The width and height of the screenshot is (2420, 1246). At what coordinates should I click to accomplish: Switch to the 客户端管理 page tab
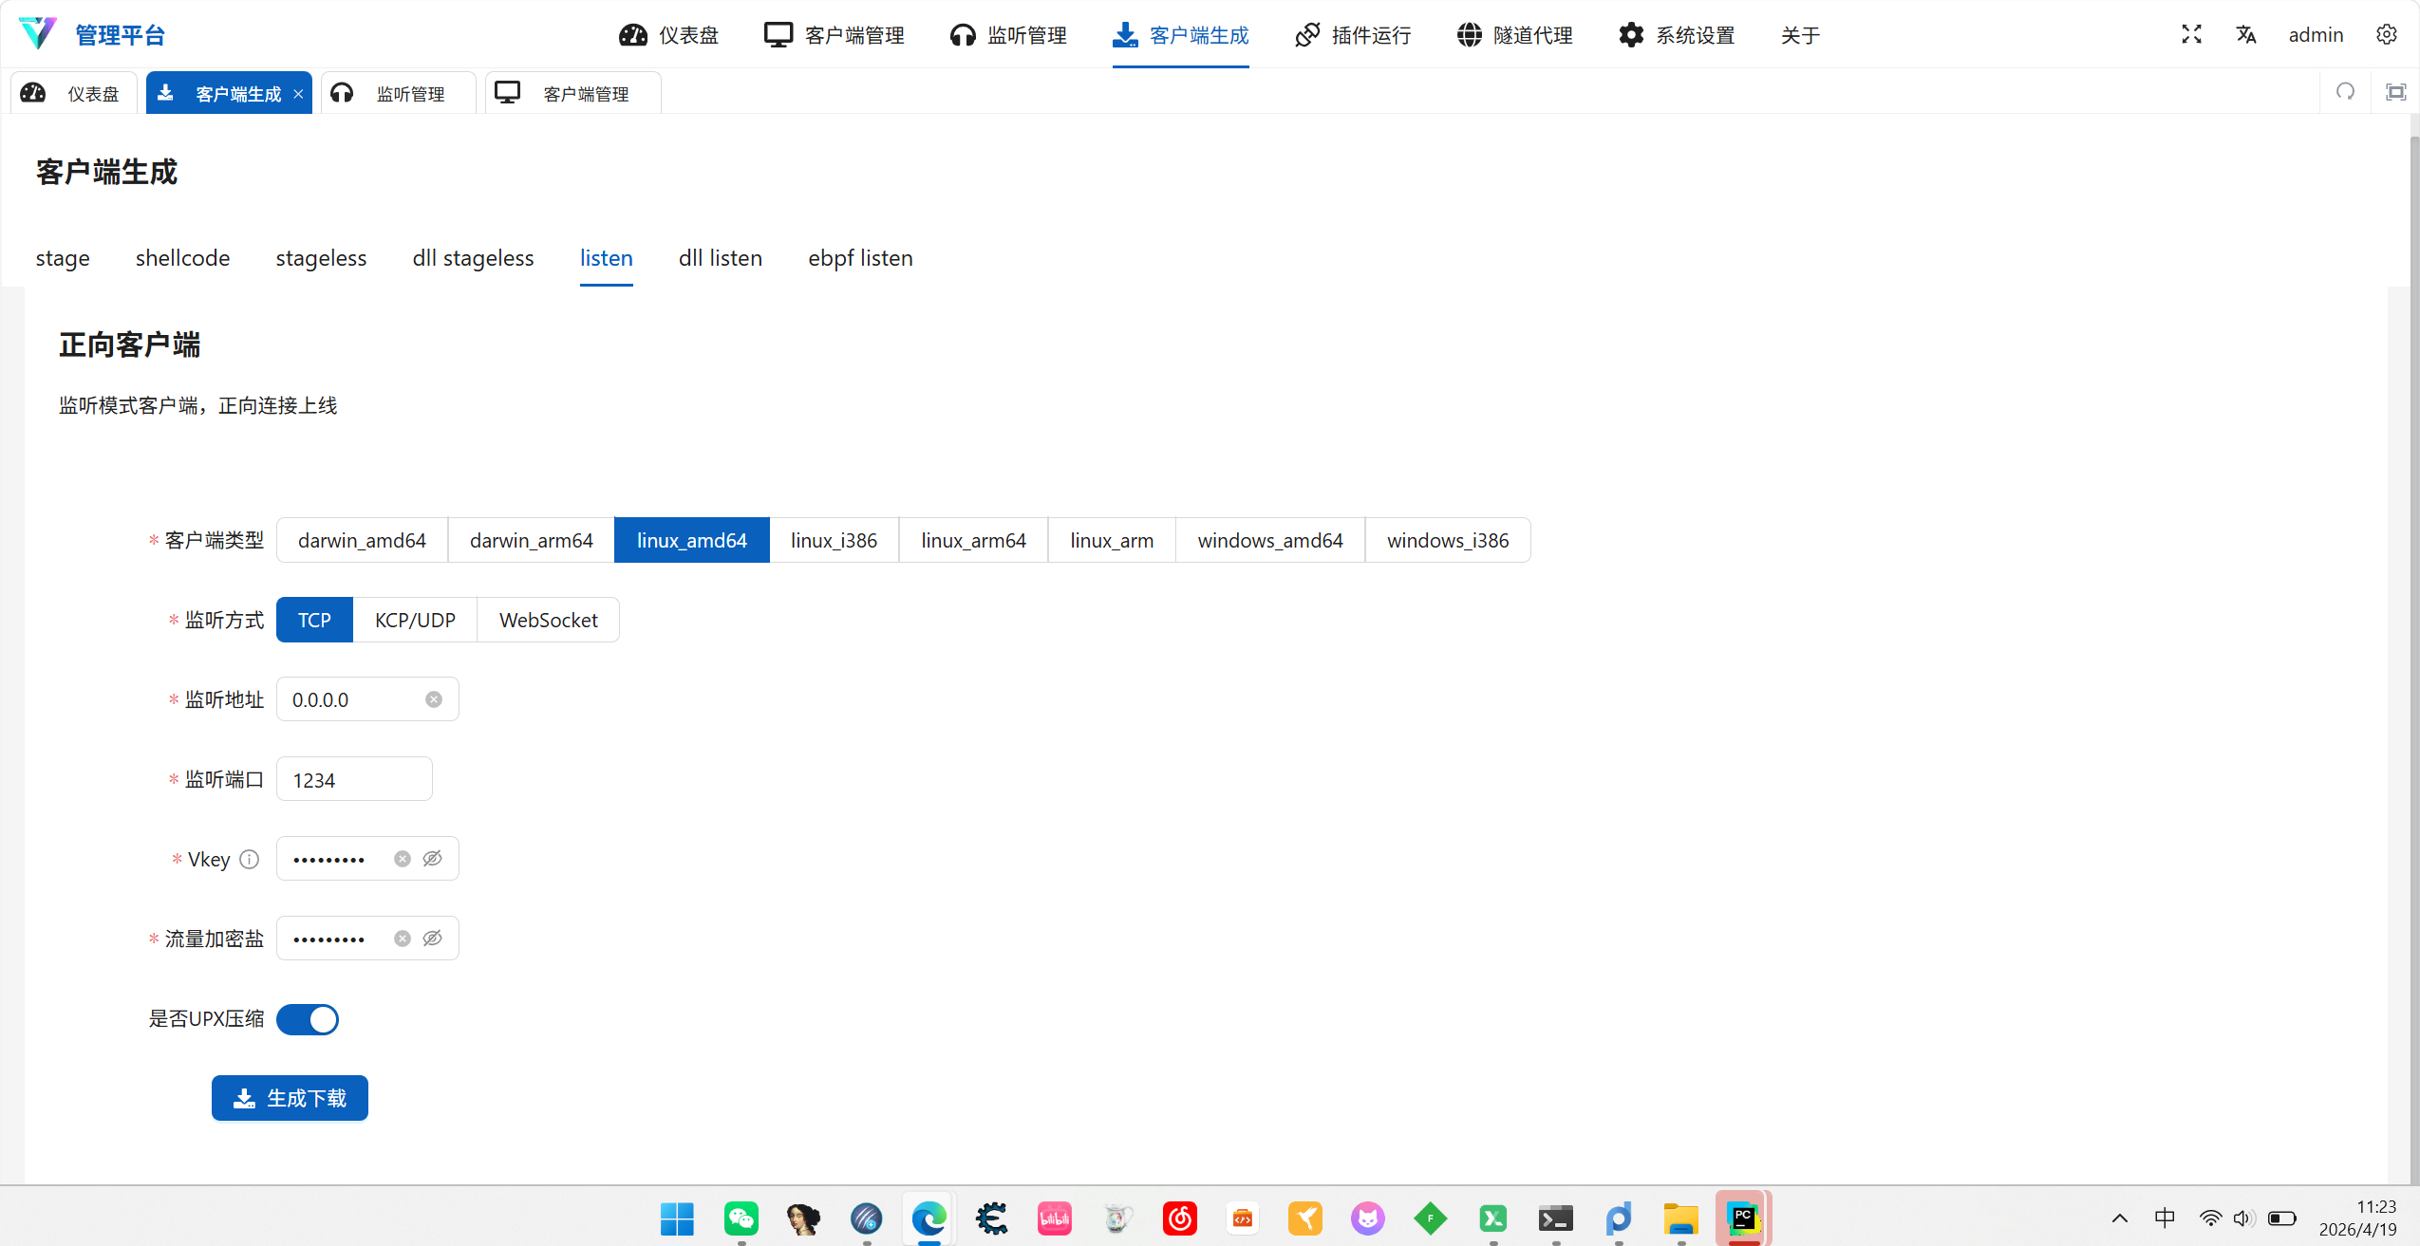click(x=572, y=93)
